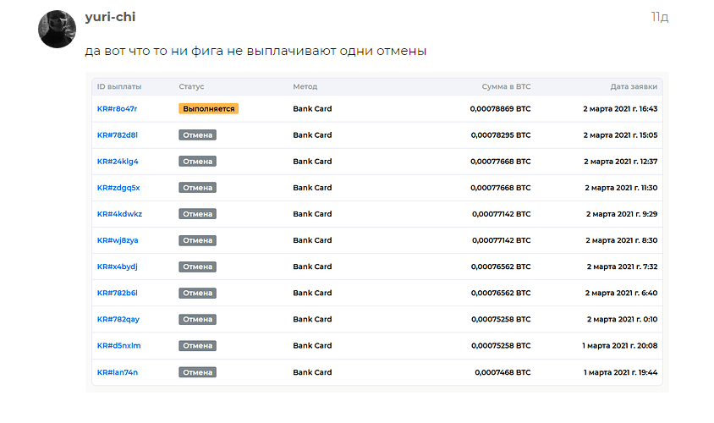Viewport: 714px width, 423px height.
Task: Click Отмена badge in KR#782b6l row
Action: click(x=198, y=293)
